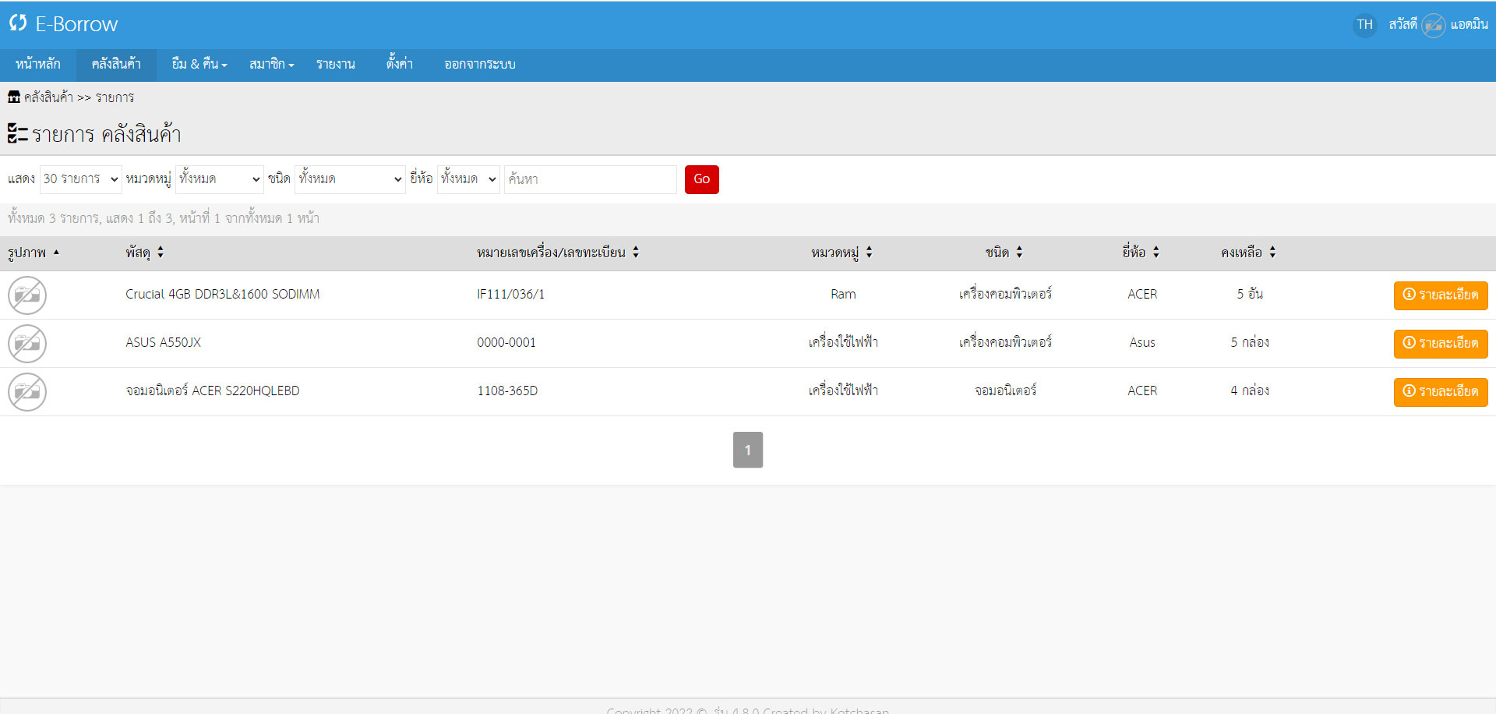Sort by the หมวดหมู่ column header
The width and height of the screenshot is (1496, 714).
841,253
